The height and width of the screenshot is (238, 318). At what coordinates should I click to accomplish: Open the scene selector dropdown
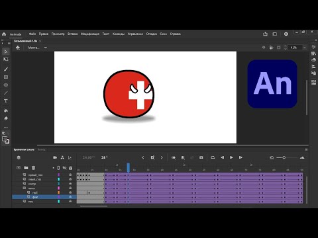38,48
